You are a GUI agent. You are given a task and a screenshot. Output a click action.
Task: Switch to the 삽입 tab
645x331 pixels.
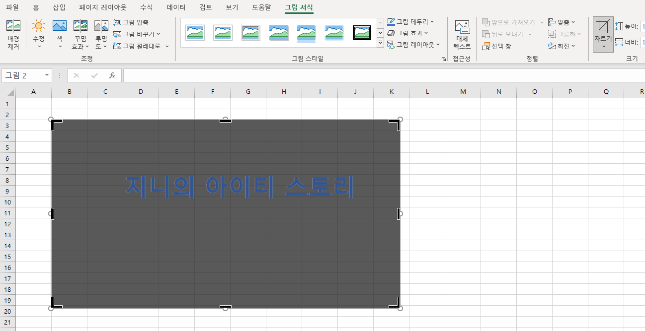pos(59,7)
